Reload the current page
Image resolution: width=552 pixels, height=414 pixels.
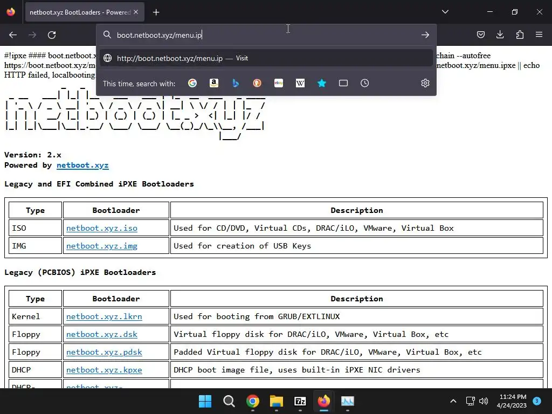point(52,35)
